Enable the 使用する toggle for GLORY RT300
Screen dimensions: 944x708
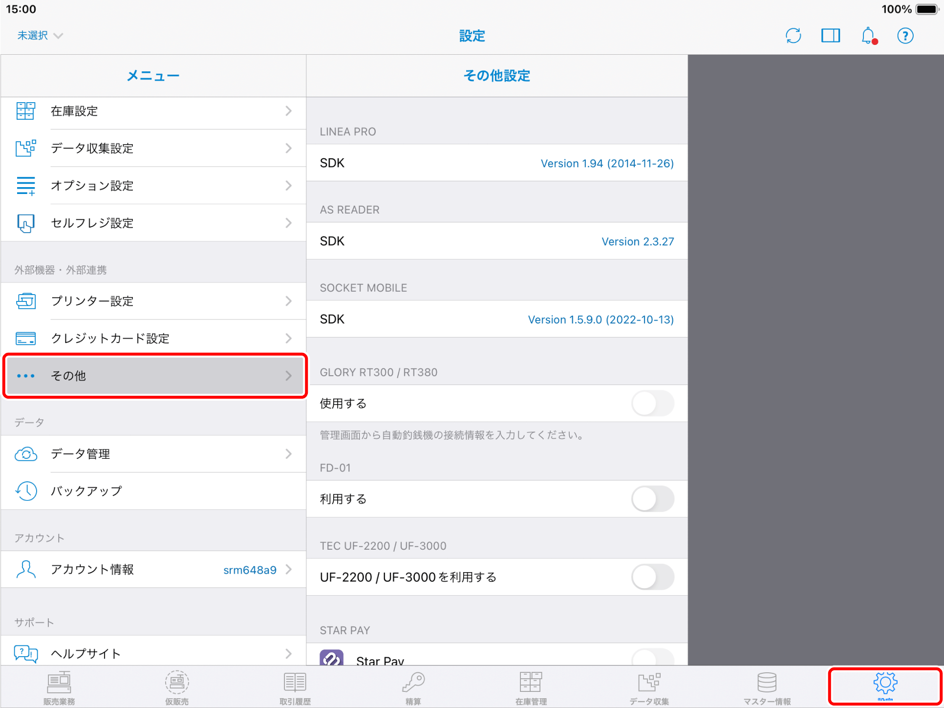[x=653, y=403]
